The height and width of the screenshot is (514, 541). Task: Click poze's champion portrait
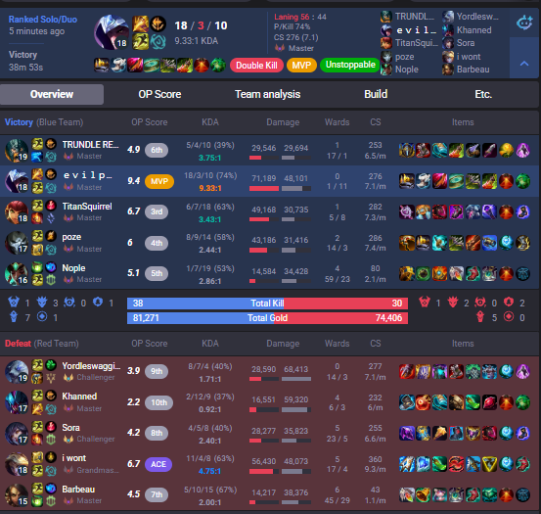point(17,243)
